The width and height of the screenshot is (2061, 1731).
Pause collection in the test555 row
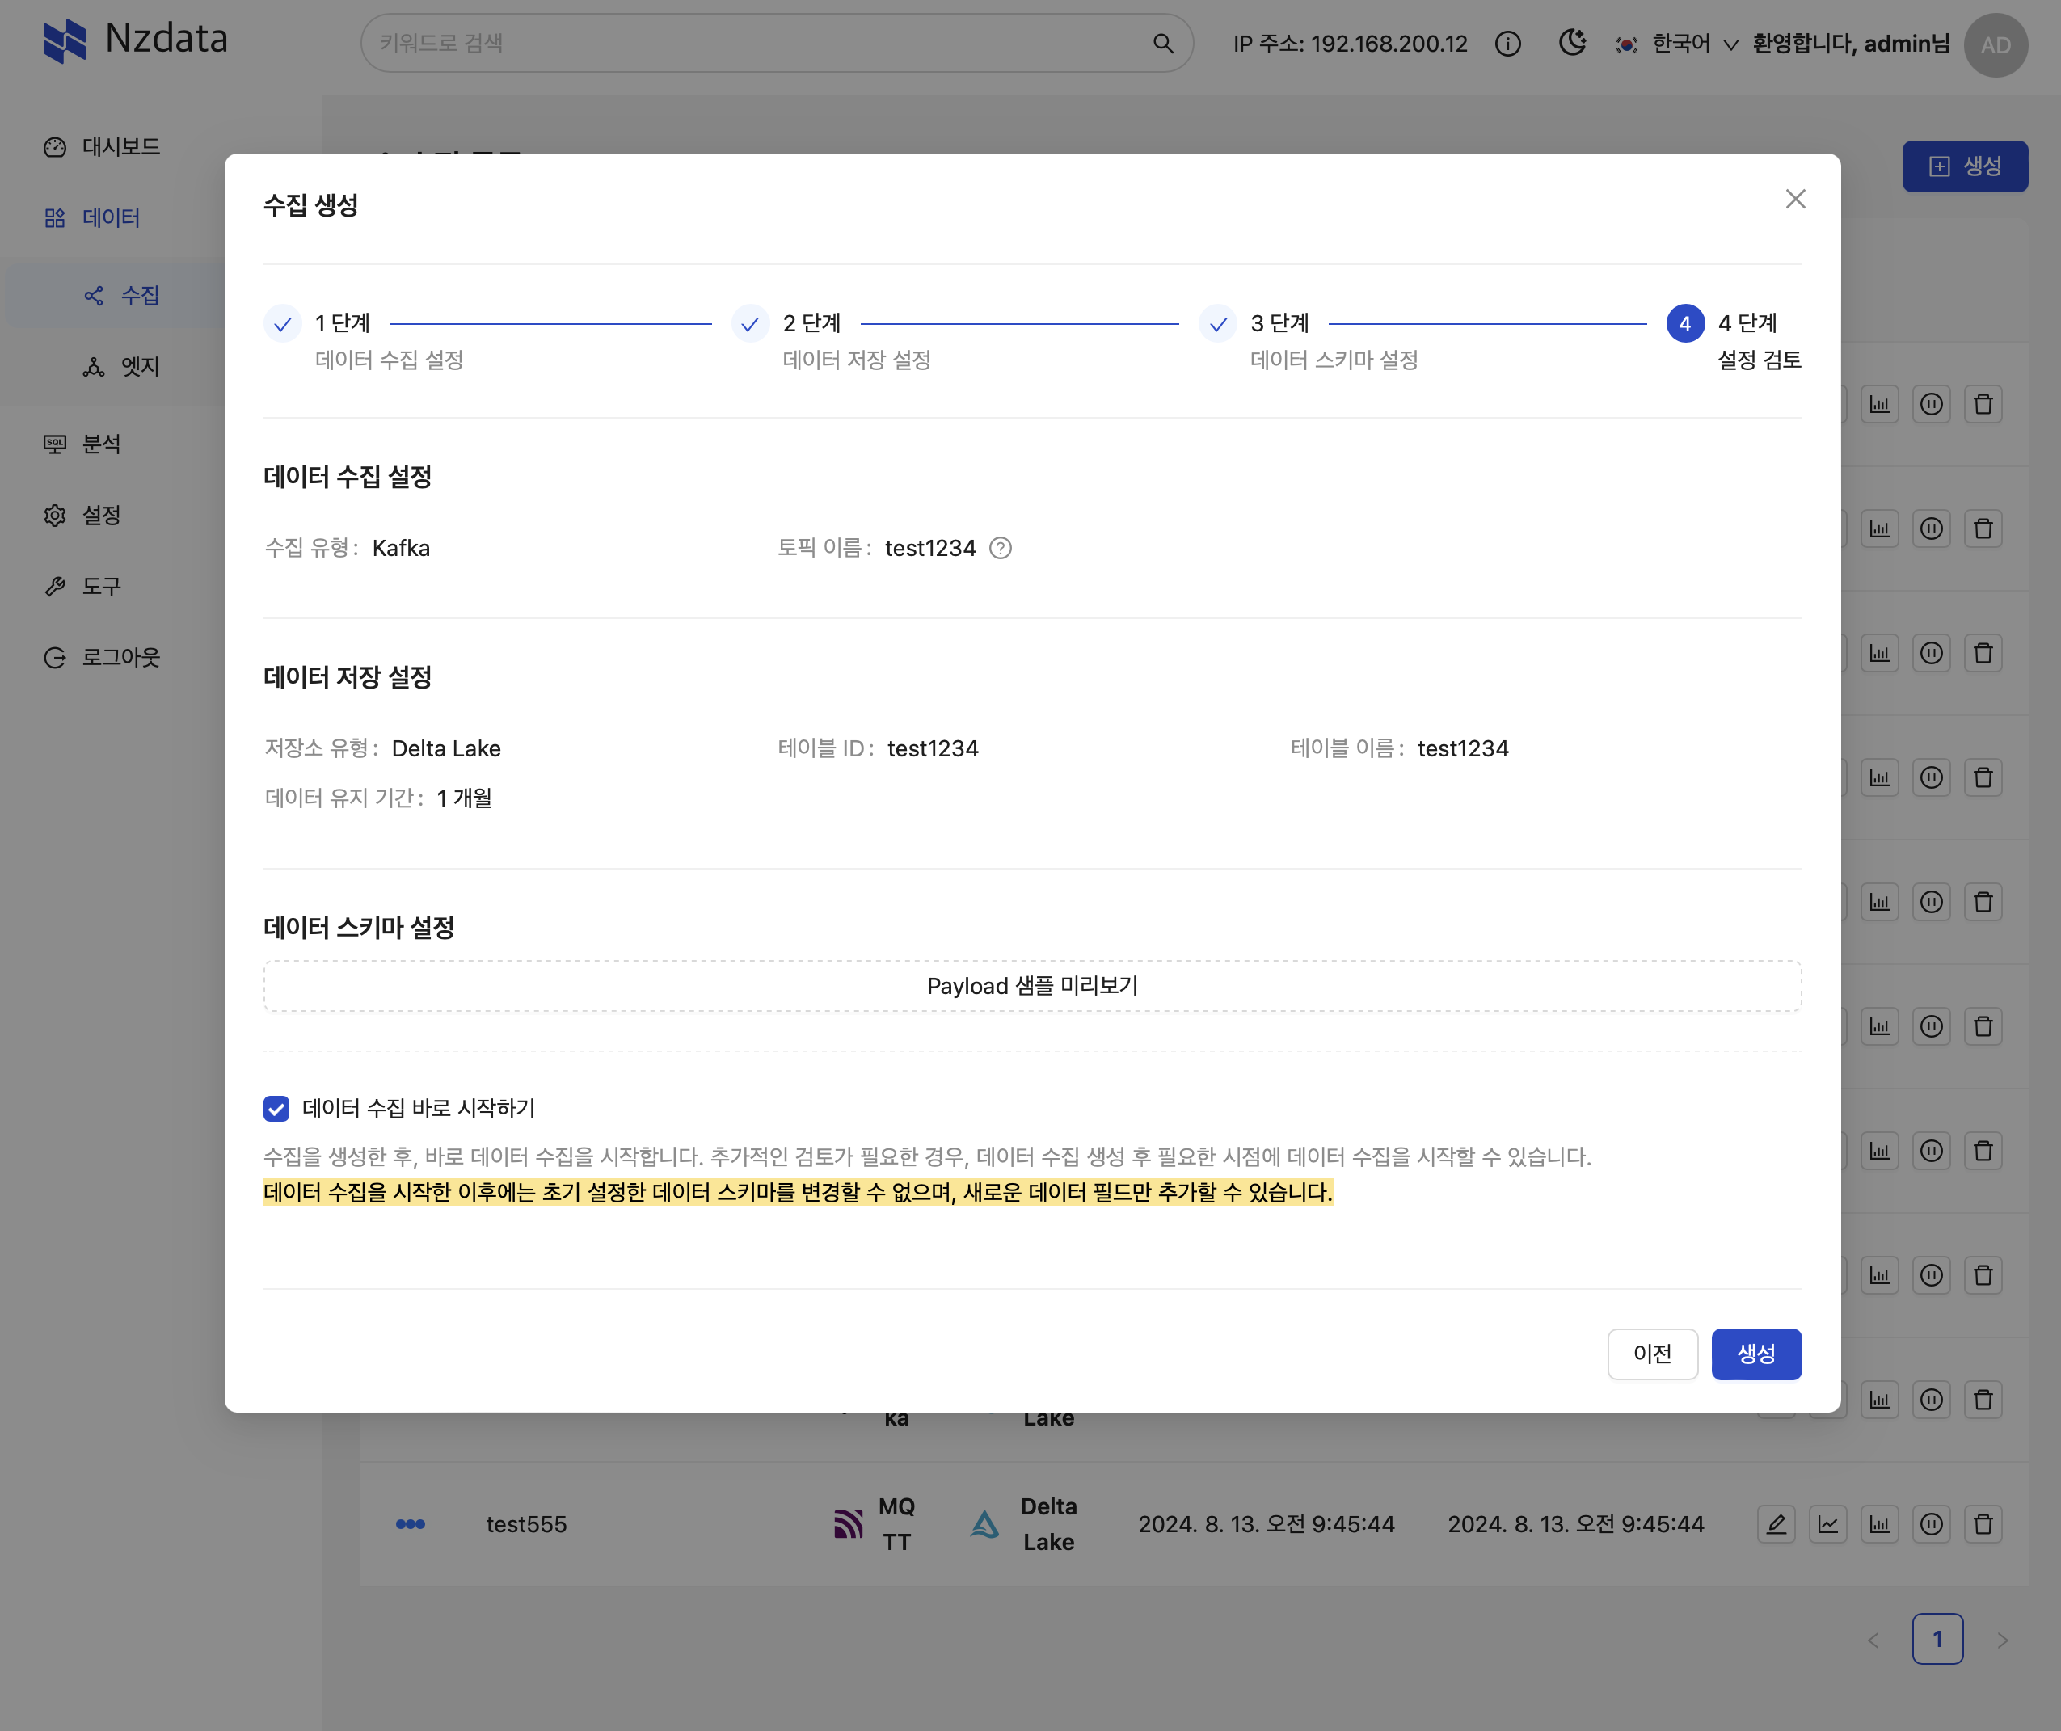1932,1524
